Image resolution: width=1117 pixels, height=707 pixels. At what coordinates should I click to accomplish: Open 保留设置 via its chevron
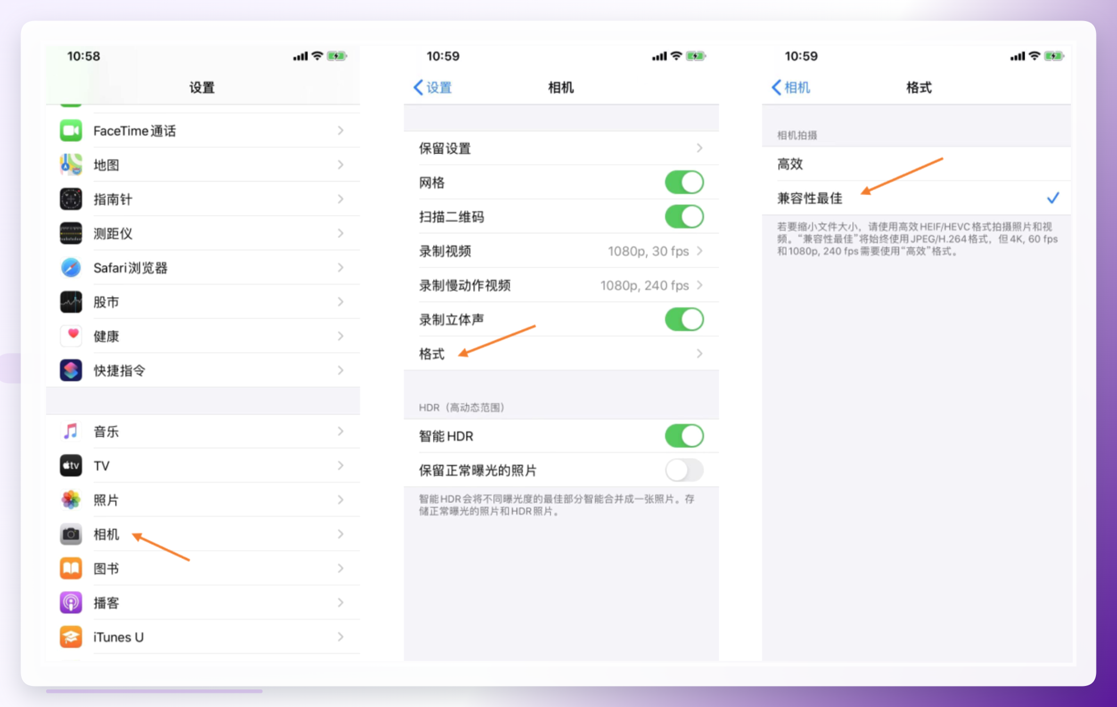(700, 148)
